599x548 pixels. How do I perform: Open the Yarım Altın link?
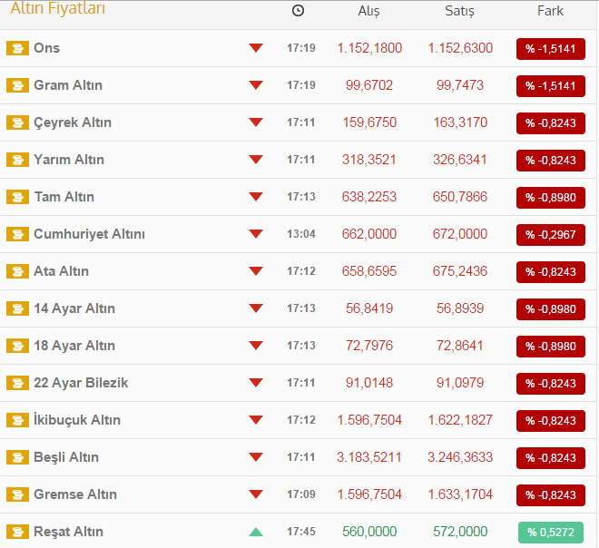point(69,160)
